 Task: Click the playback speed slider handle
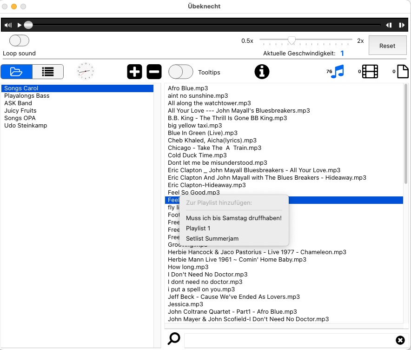292,40
